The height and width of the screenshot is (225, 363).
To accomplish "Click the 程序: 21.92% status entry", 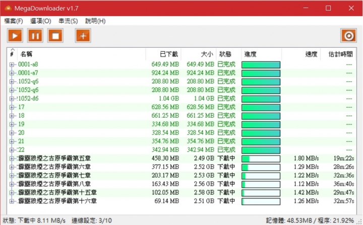I will pos(336,220).
